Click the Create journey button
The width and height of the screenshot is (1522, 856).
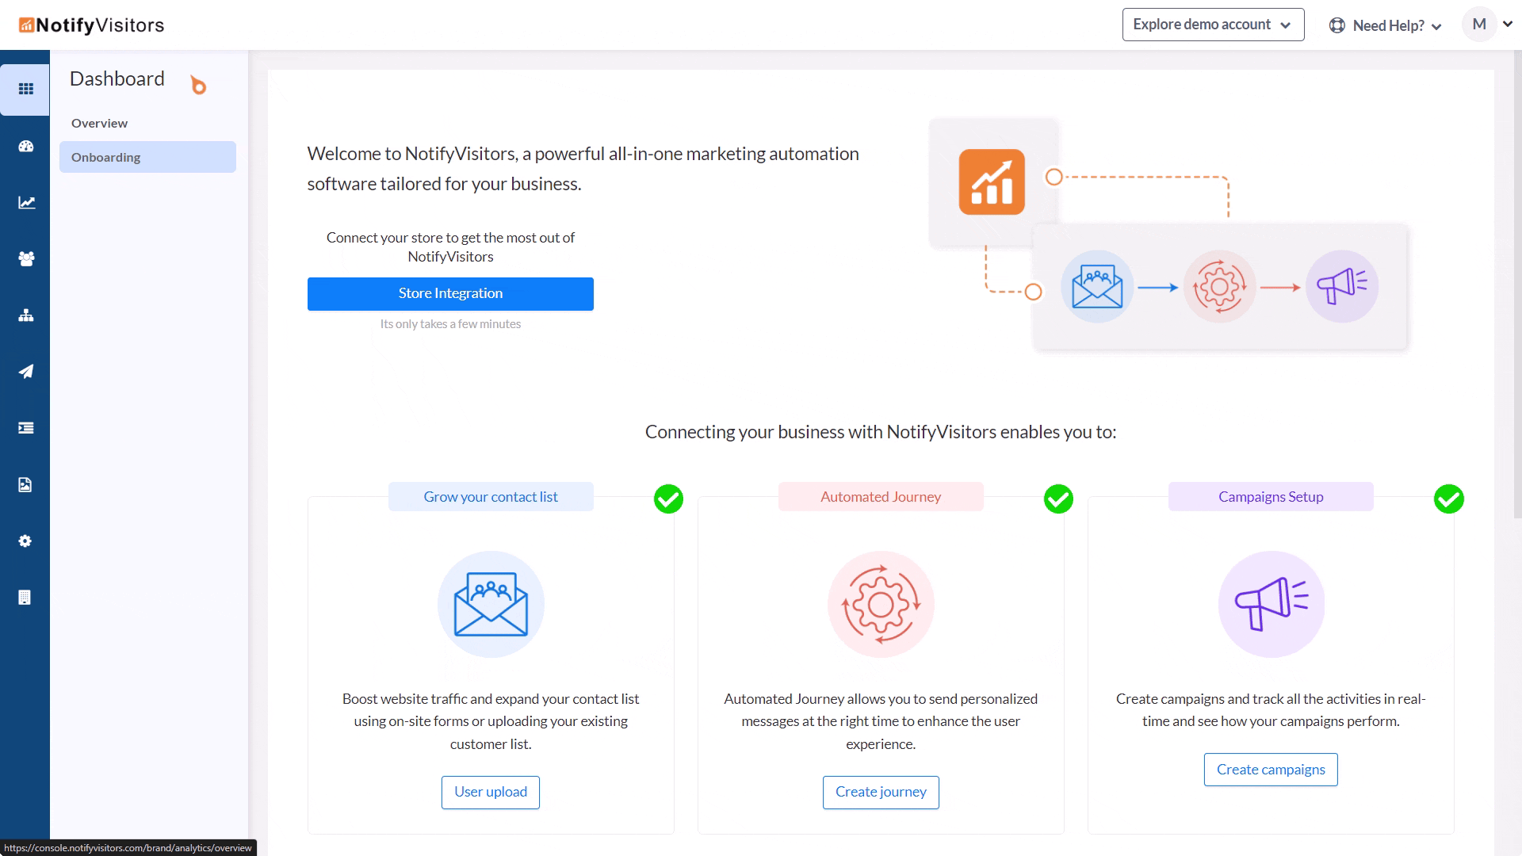(881, 792)
